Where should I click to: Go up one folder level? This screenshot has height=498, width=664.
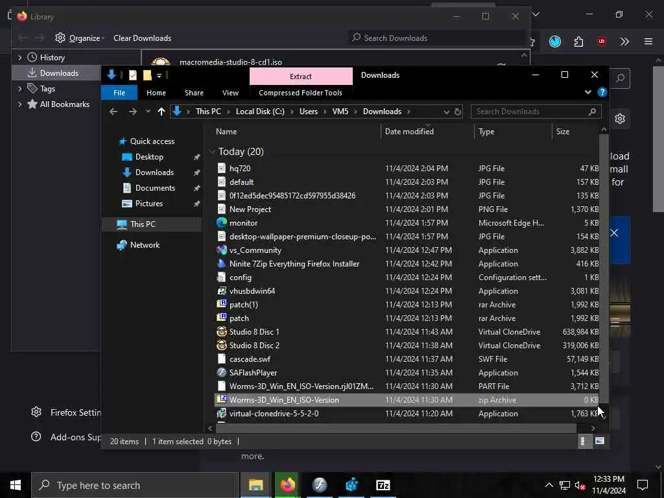tap(161, 112)
